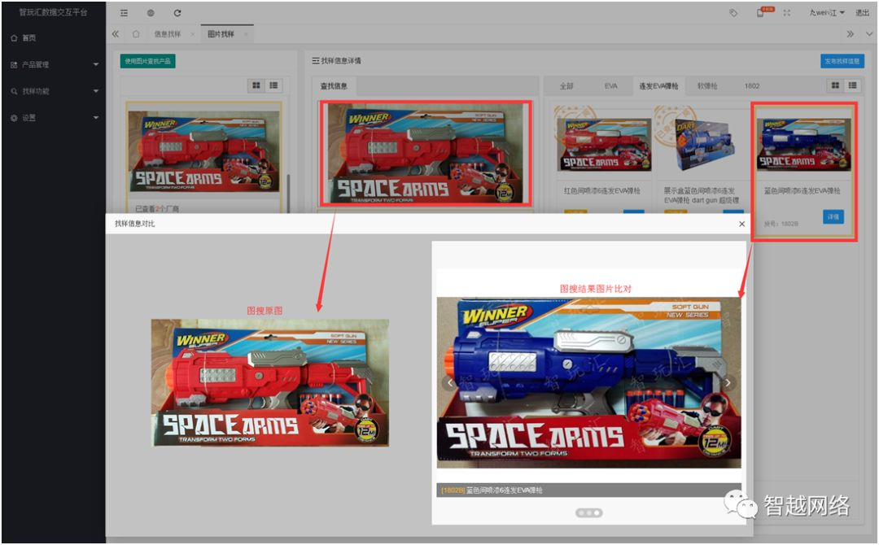Screen dimensions: 879x545
Task: Select the 图片找样 tab
Action: pyautogui.click(x=221, y=34)
